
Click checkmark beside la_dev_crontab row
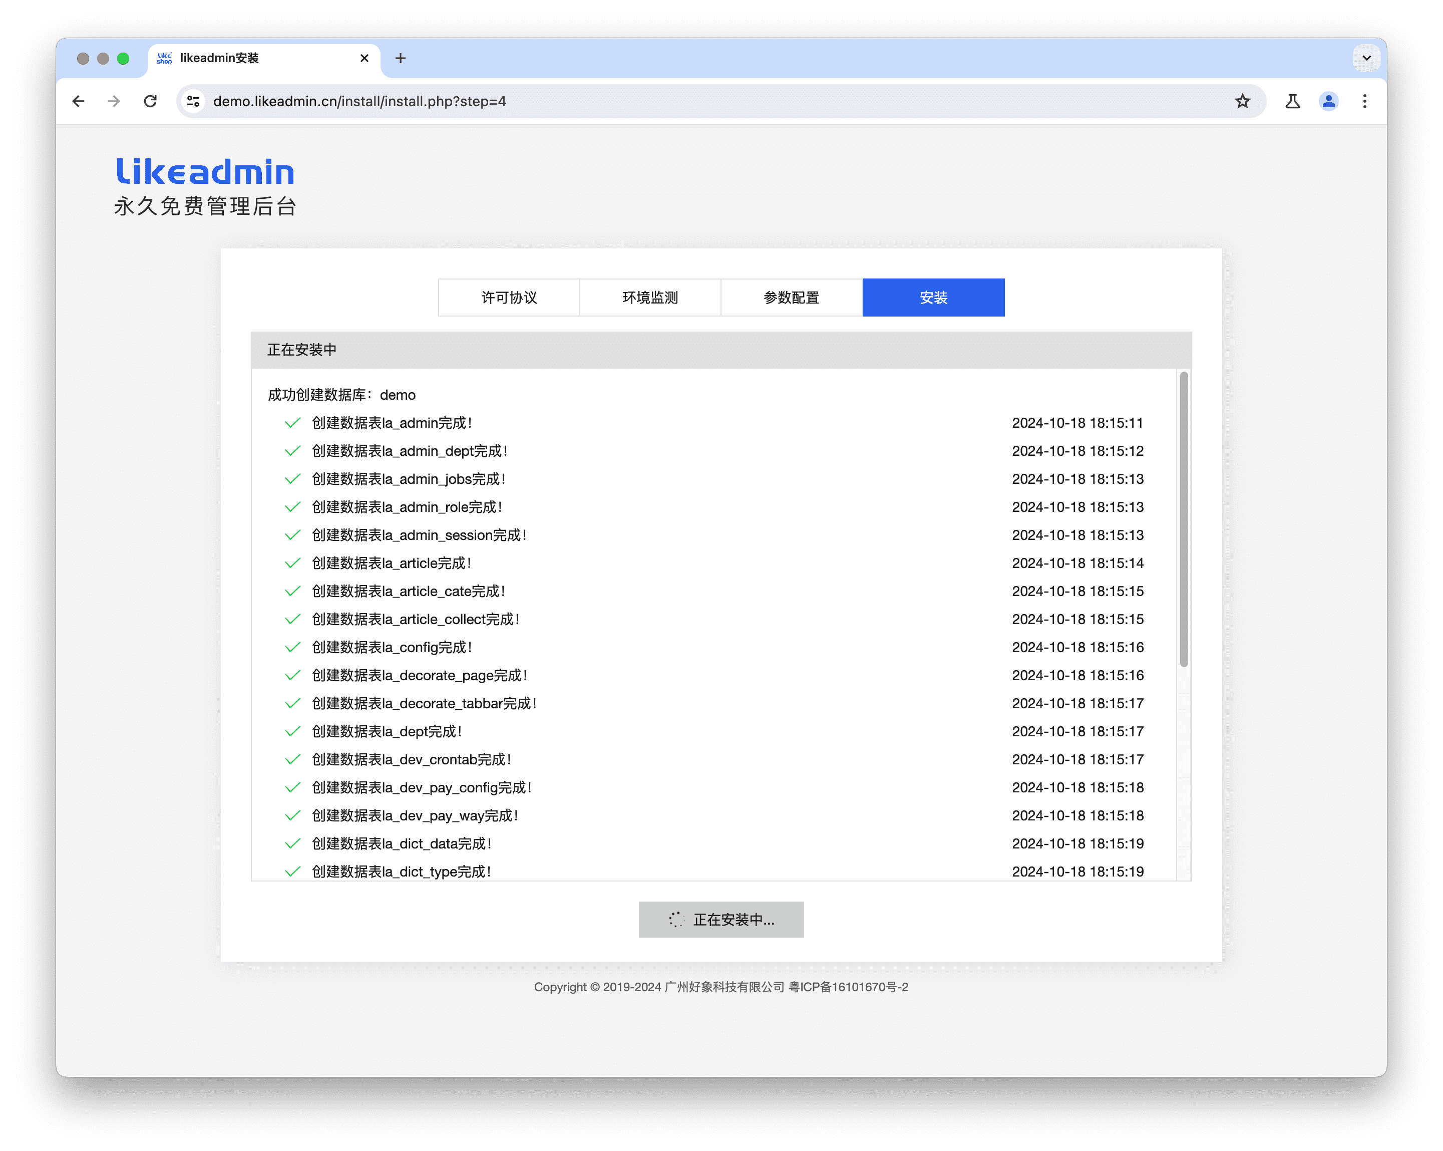pyautogui.click(x=292, y=760)
